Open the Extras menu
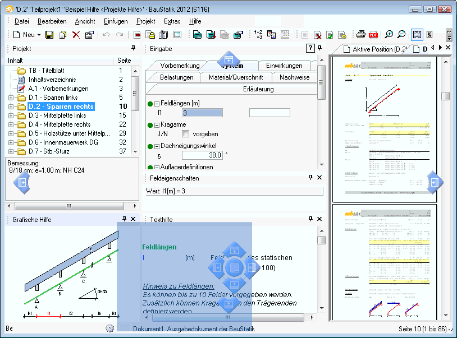The width and height of the screenshot is (457, 338). click(172, 21)
